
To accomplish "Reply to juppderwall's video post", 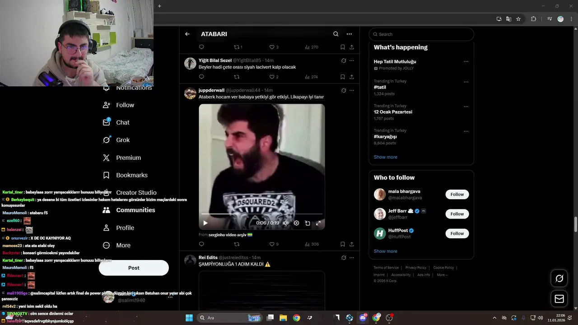I will (201, 244).
